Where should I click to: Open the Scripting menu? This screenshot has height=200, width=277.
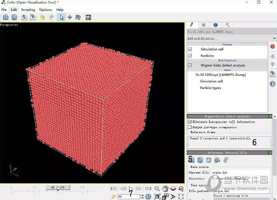pyautogui.click(x=28, y=9)
